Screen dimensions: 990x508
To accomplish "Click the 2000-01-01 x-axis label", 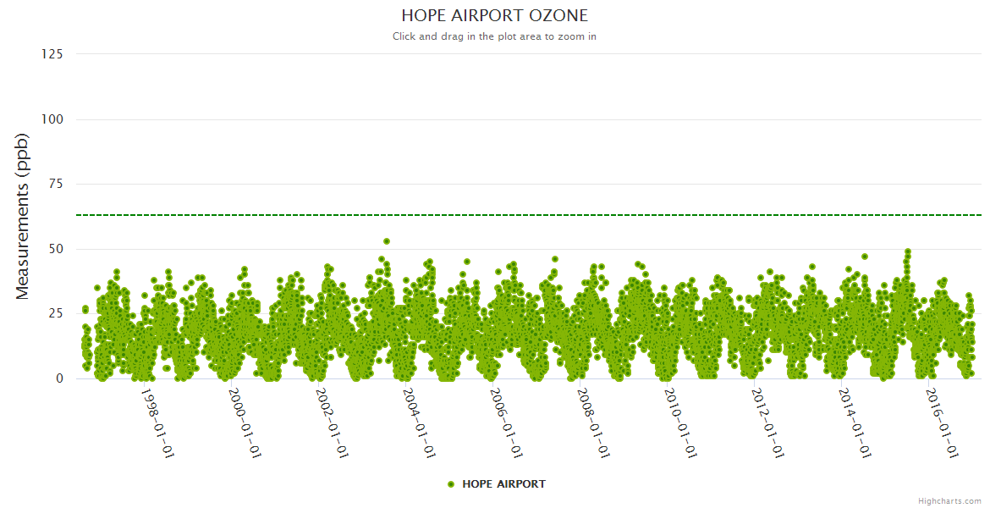I will pos(245,423).
